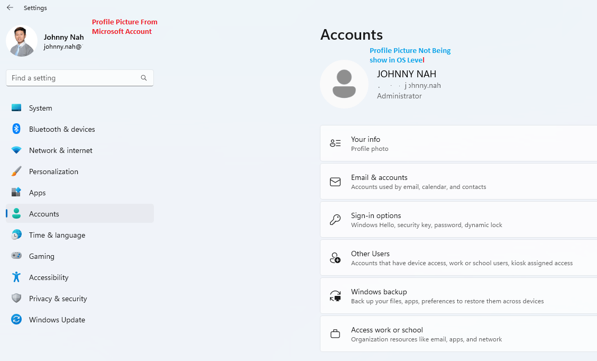This screenshot has width=597, height=361.
Task: Select the Email & accounts envelope icon
Action: coord(335,182)
